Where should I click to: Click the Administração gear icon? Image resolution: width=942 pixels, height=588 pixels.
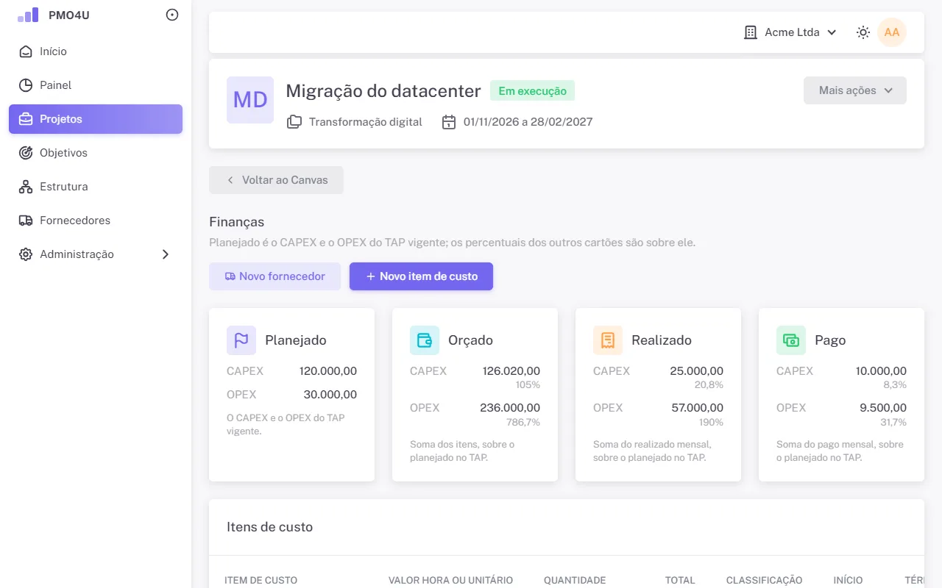point(26,254)
